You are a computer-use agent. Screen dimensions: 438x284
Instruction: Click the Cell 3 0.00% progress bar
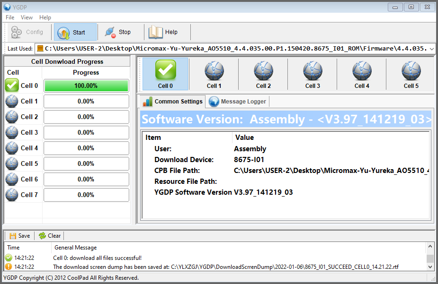[x=86, y=132]
